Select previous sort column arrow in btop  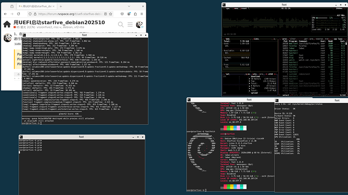(332, 39)
